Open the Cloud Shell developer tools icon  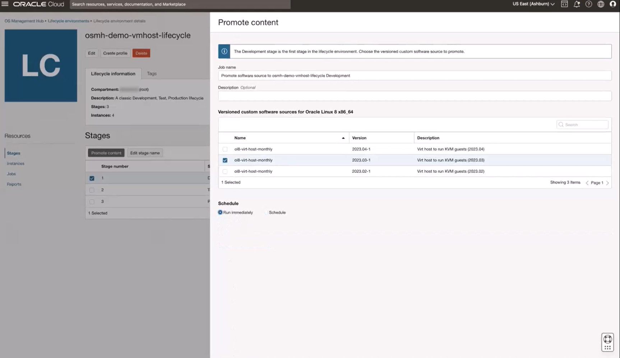(564, 4)
